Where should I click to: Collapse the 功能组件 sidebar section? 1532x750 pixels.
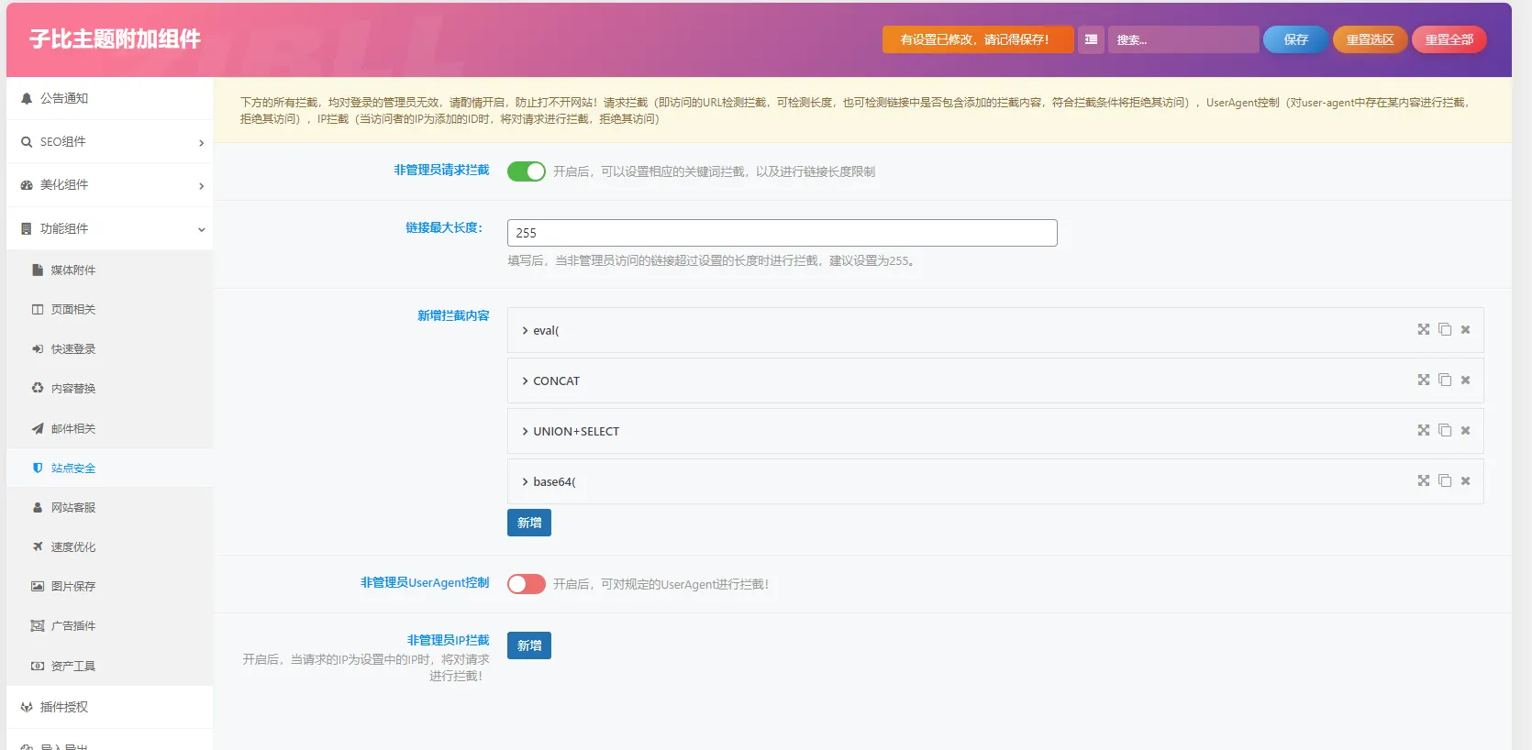coord(110,229)
